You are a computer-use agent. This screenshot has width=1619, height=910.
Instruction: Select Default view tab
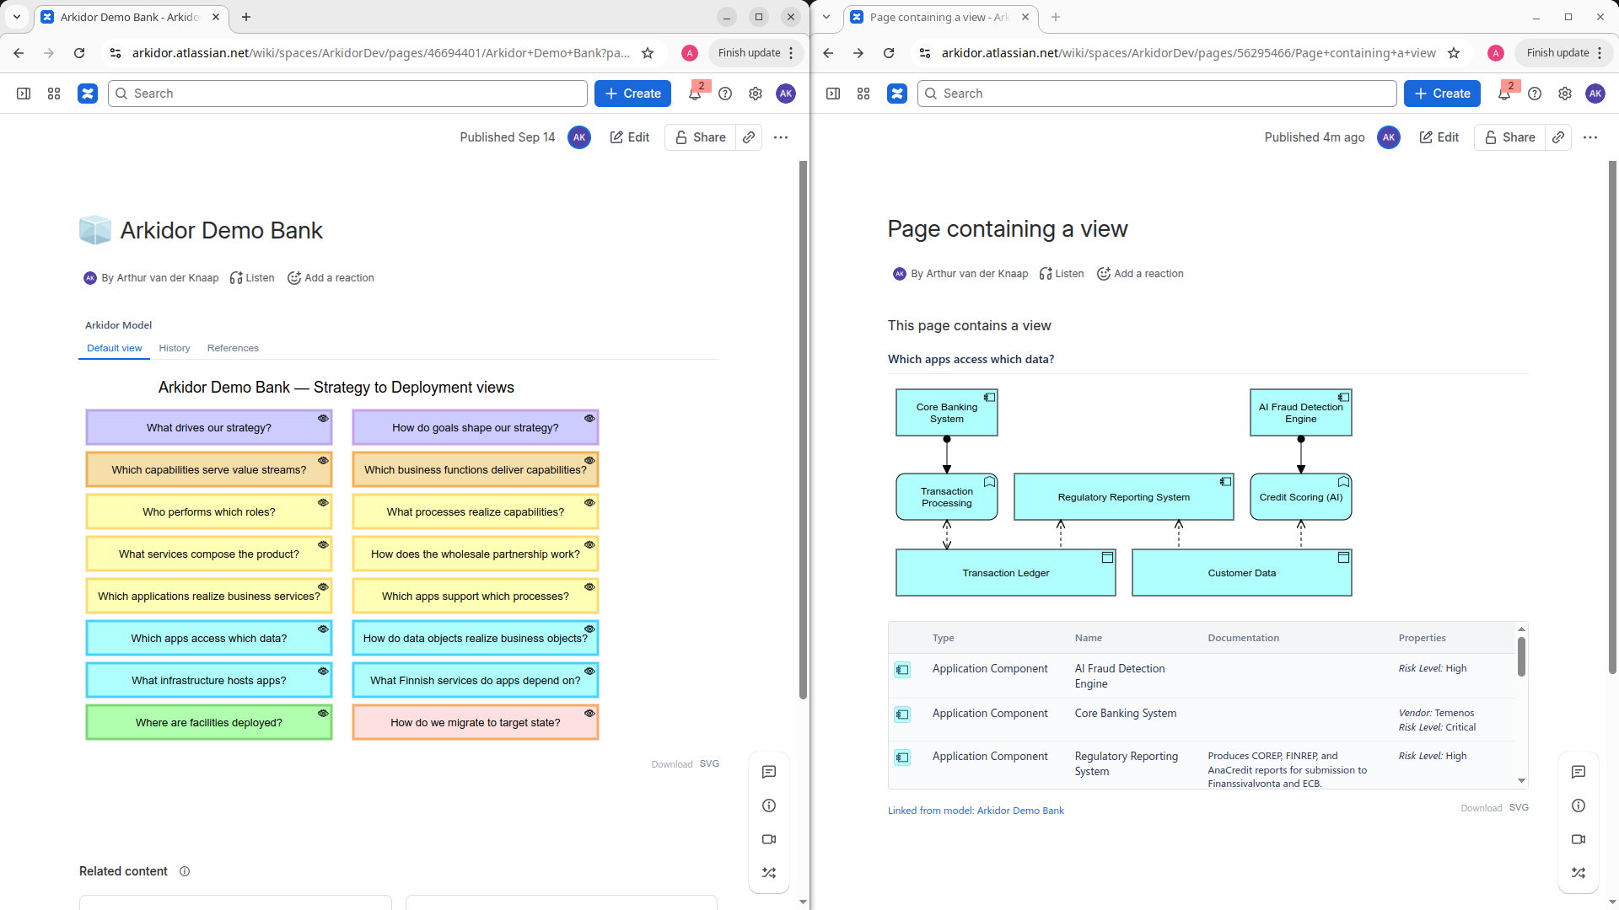click(115, 348)
